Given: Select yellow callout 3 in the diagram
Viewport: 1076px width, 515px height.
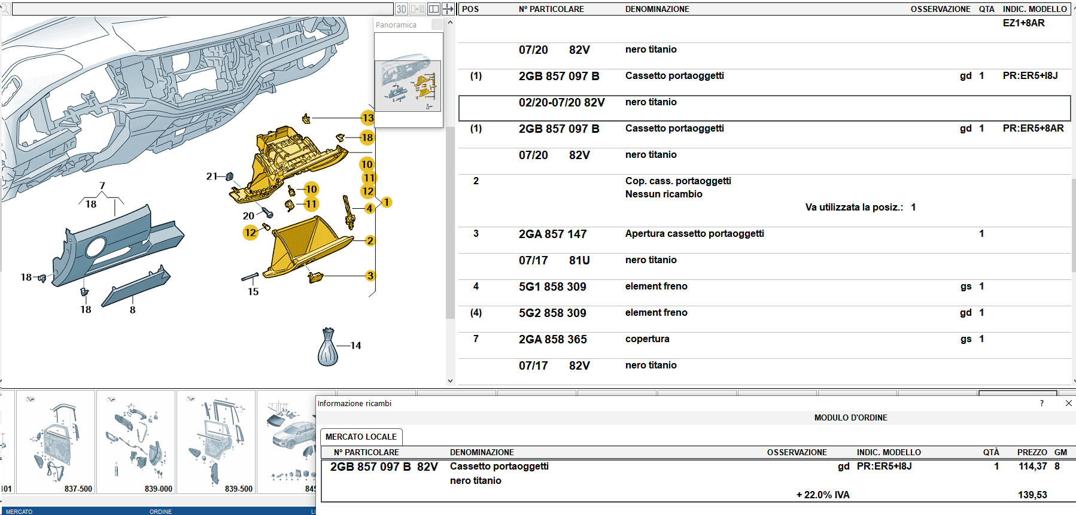Looking at the screenshot, I should coord(370,276).
